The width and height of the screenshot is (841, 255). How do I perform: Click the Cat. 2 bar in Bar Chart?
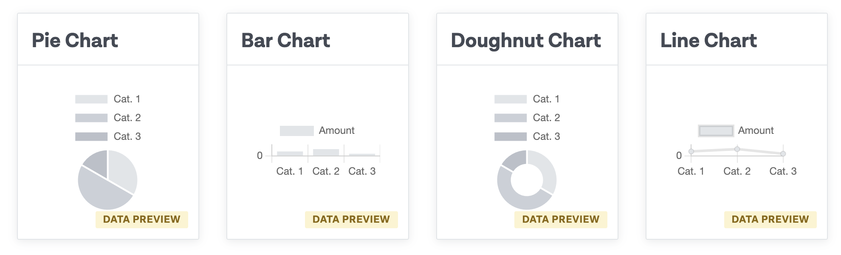pos(326,152)
